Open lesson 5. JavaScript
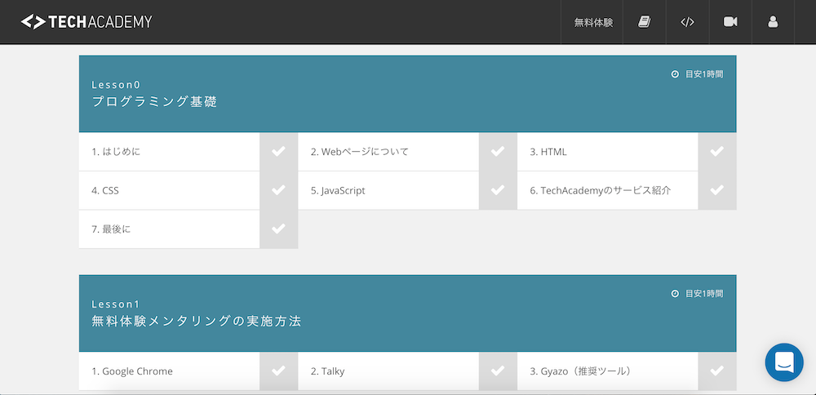816x395 pixels. coord(388,190)
